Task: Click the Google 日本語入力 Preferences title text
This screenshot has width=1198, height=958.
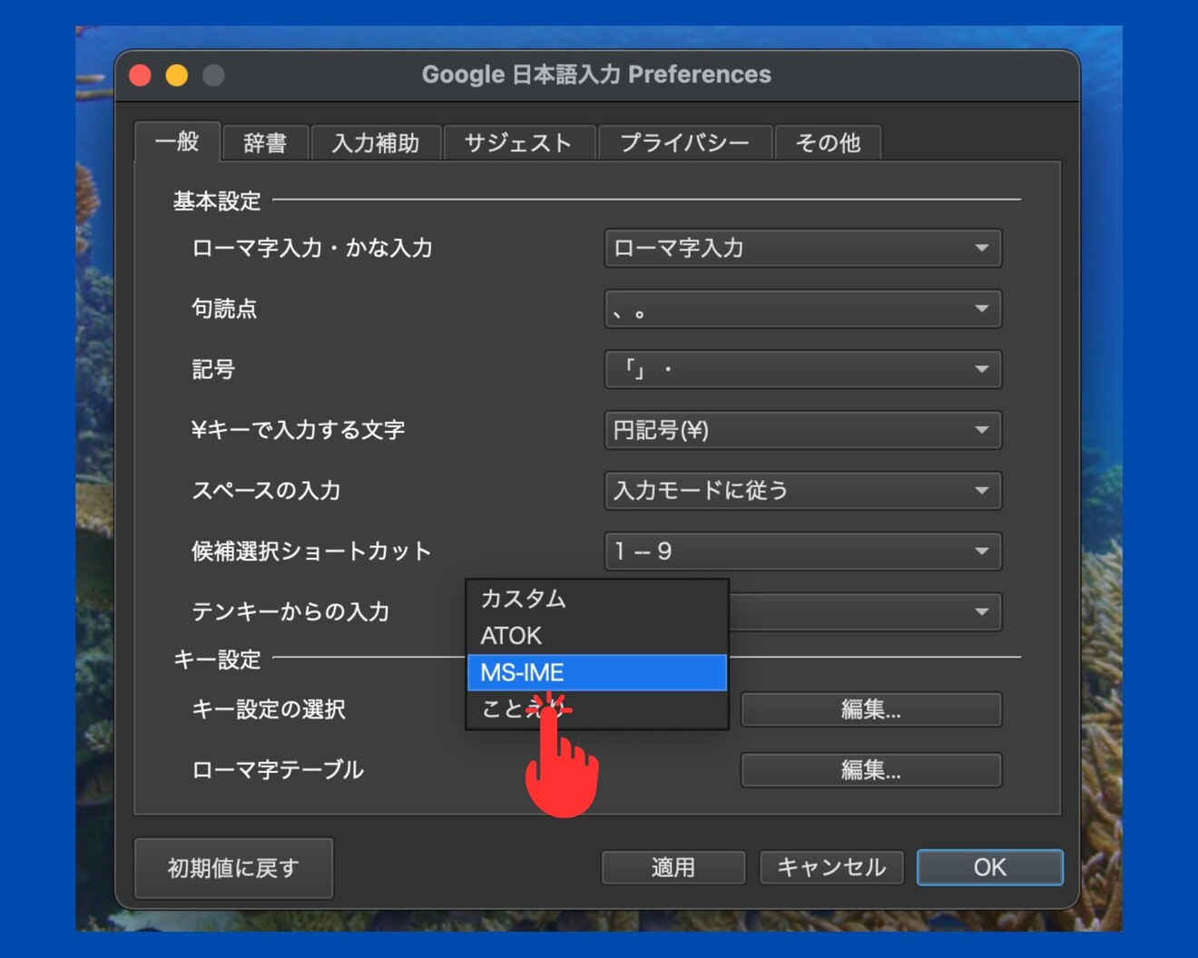Action: pyautogui.click(x=596, y=74)
